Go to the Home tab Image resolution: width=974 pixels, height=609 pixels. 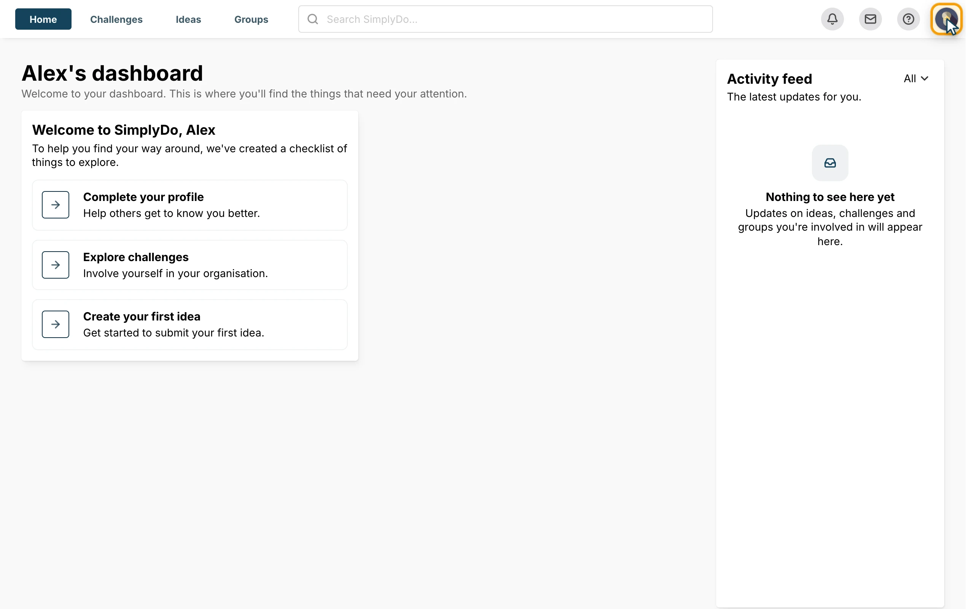[43, 19]
